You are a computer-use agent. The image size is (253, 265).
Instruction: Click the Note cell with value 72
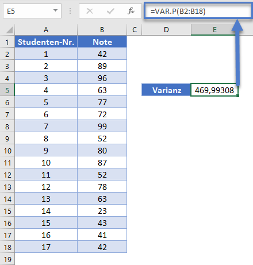click(x=102, y=114)
